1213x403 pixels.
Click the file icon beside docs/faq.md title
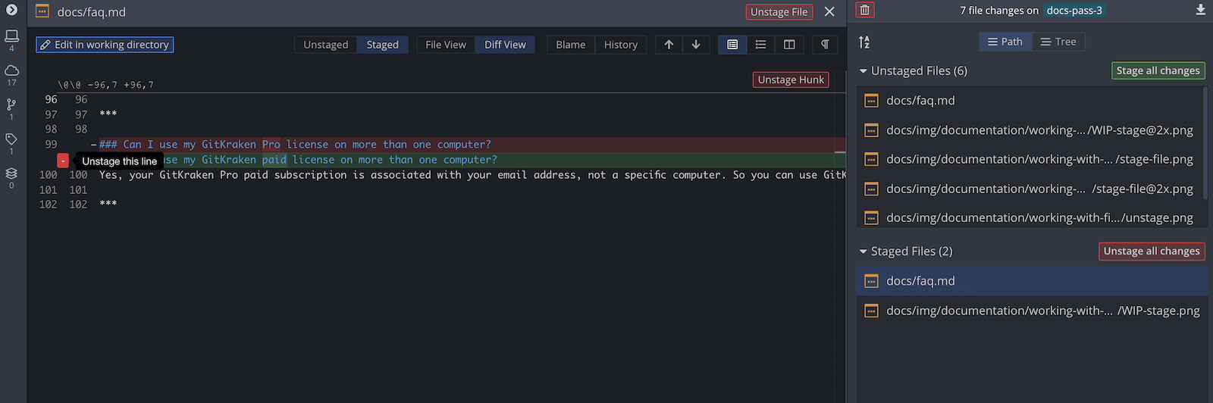coord(42,11)
